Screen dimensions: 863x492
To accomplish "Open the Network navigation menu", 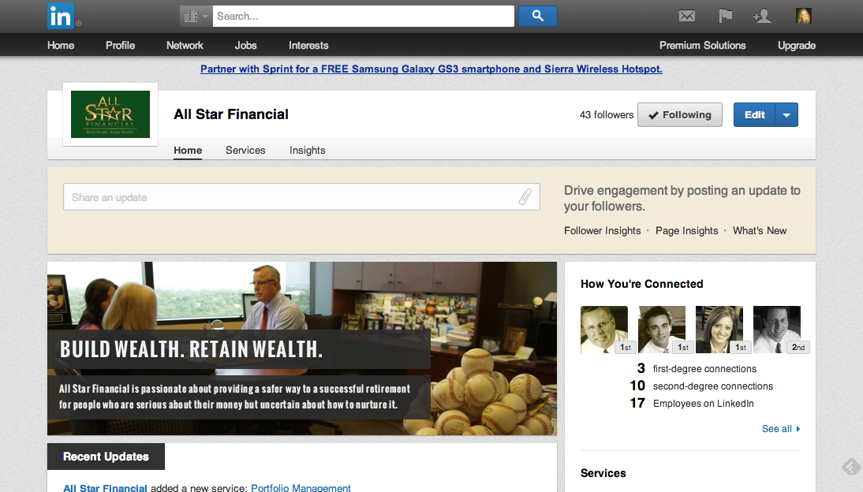I will click(x=185, y=45).
